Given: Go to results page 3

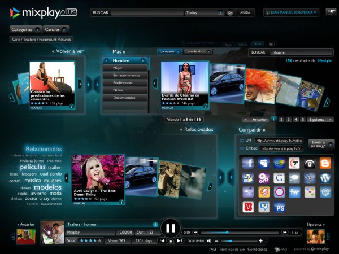Looking at the screenshot, I should 288,120.
